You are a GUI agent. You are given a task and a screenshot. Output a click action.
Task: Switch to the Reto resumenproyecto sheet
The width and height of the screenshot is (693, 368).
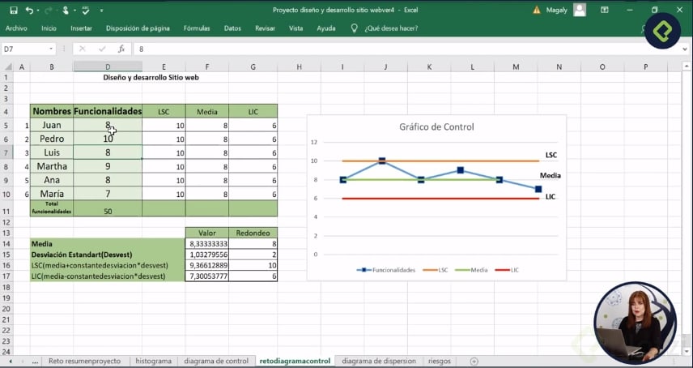coord(84,361)
